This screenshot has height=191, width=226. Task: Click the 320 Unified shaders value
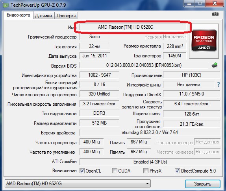tap(99, 94)
